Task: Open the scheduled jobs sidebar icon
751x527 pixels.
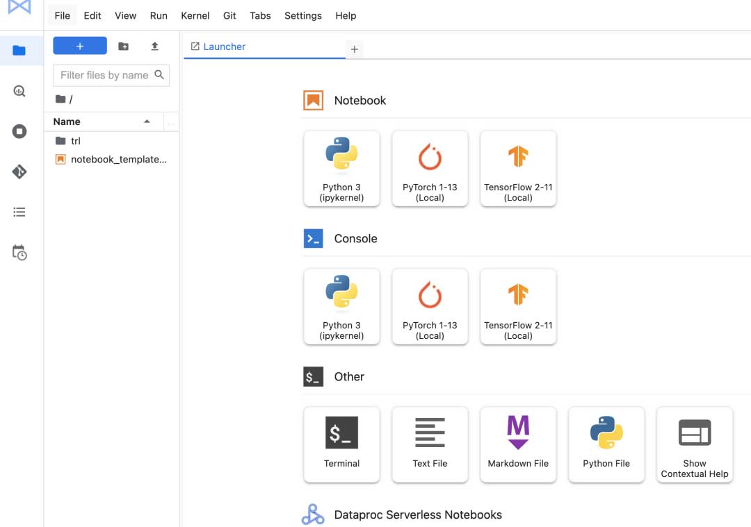Action: [19, 253]
